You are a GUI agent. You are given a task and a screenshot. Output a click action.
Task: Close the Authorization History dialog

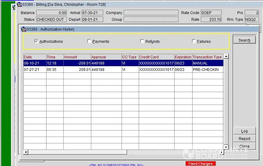click(244, 146)
